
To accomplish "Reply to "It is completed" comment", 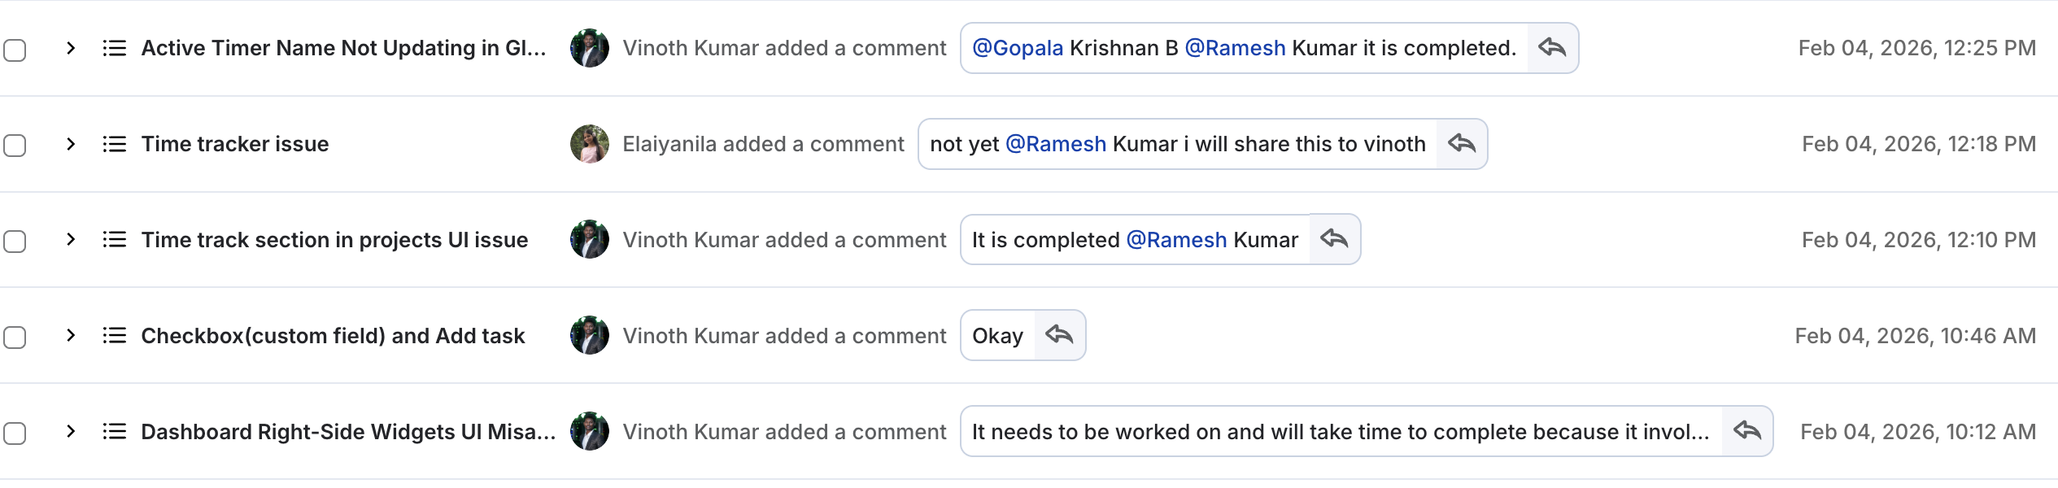I will tap(1335, 239).
